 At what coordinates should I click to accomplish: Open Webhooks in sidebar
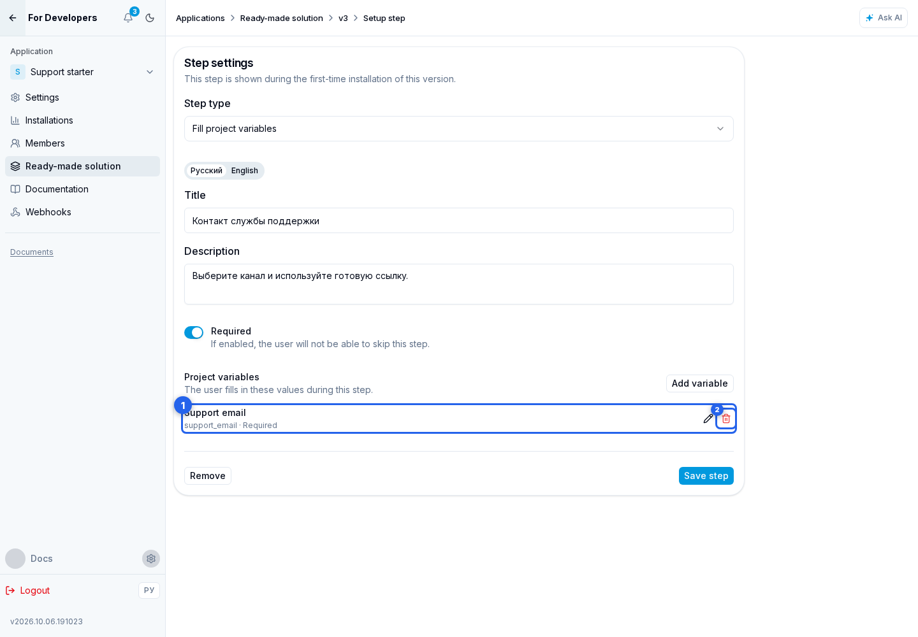[82, 212]
